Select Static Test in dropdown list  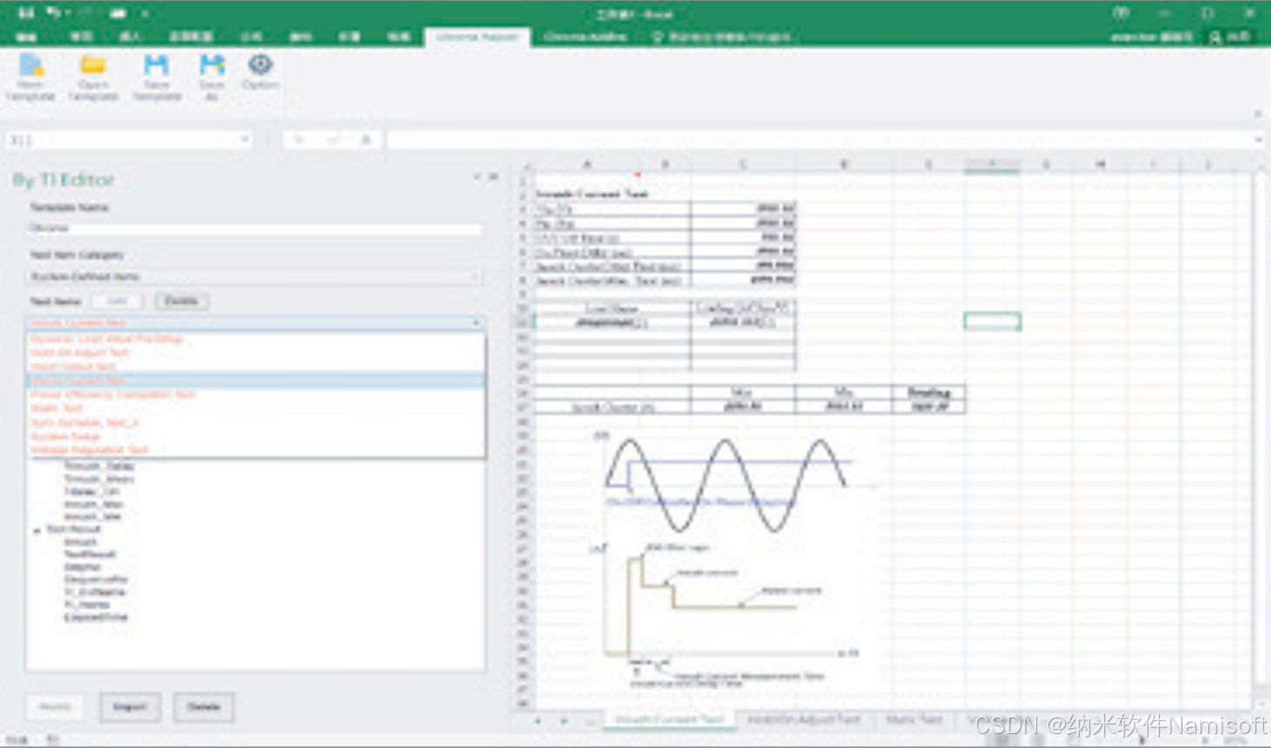click(255, 408)
